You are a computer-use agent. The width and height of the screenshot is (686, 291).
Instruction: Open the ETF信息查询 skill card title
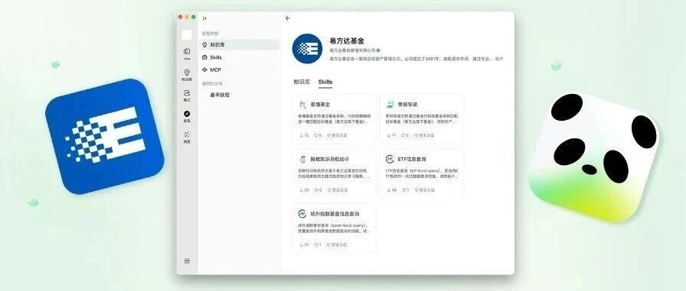coord(412,159)
